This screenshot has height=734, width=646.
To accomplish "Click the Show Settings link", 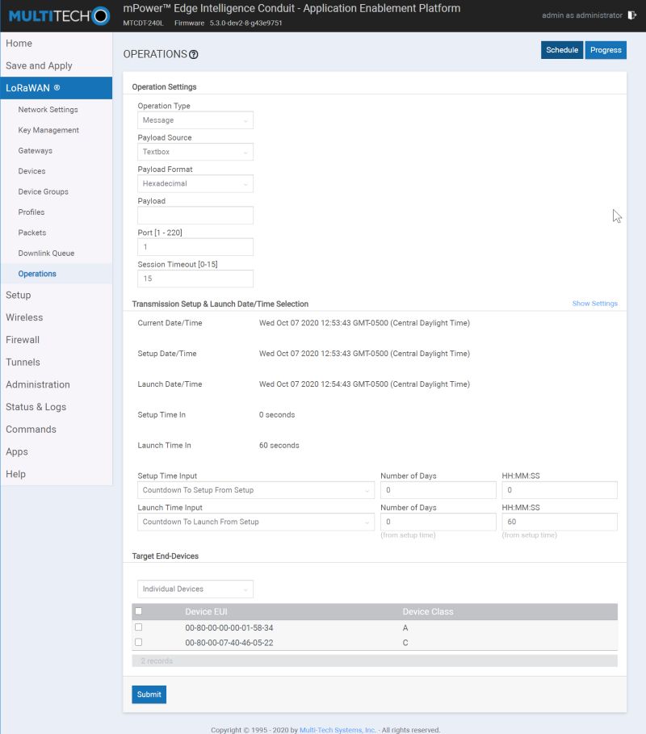I will coord(594,304).
